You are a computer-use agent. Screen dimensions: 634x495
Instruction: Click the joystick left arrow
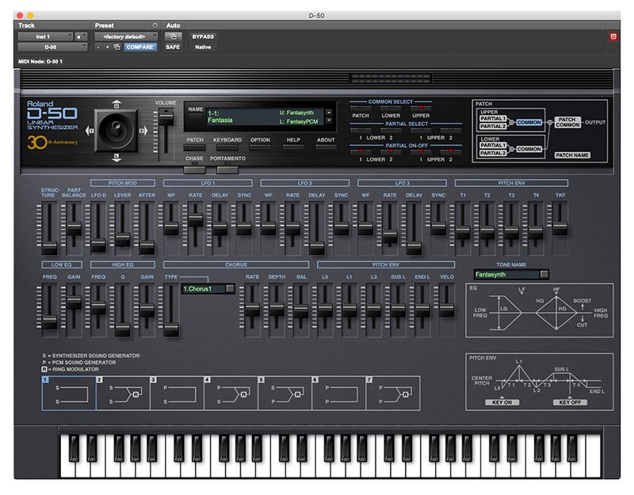90,131
